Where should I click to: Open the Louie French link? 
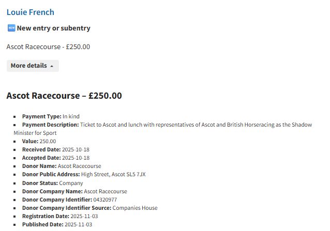[x=30, y=12]
